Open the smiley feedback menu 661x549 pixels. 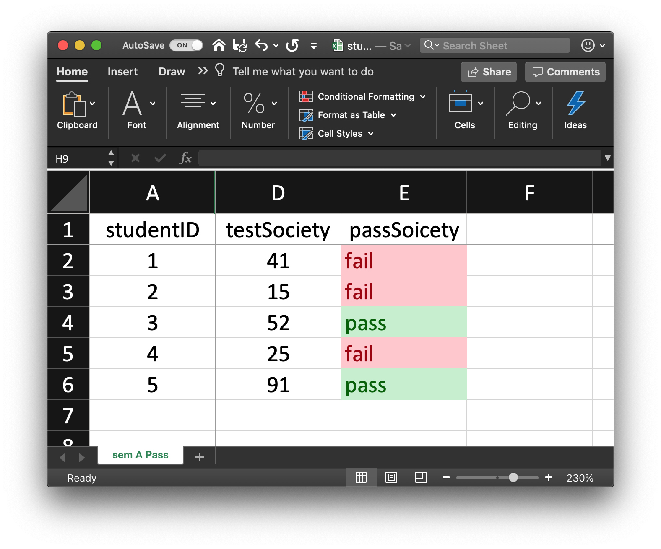pyautogui.click(x=593, y=45)
